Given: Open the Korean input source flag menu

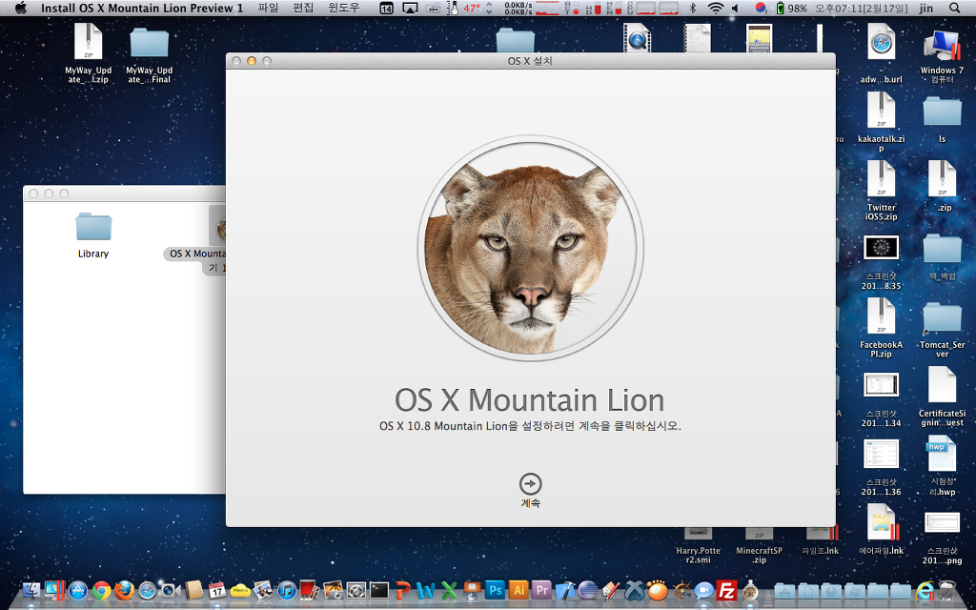Looking at the screenshot, I should [760, 8].
